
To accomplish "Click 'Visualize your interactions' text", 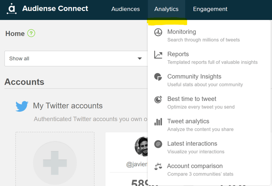I will tap(196, 152).
